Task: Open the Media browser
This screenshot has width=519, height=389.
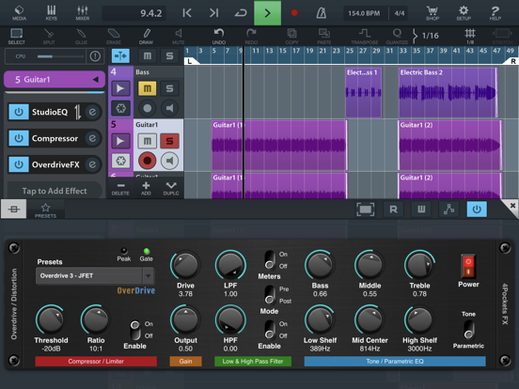Action: point(19,12)
